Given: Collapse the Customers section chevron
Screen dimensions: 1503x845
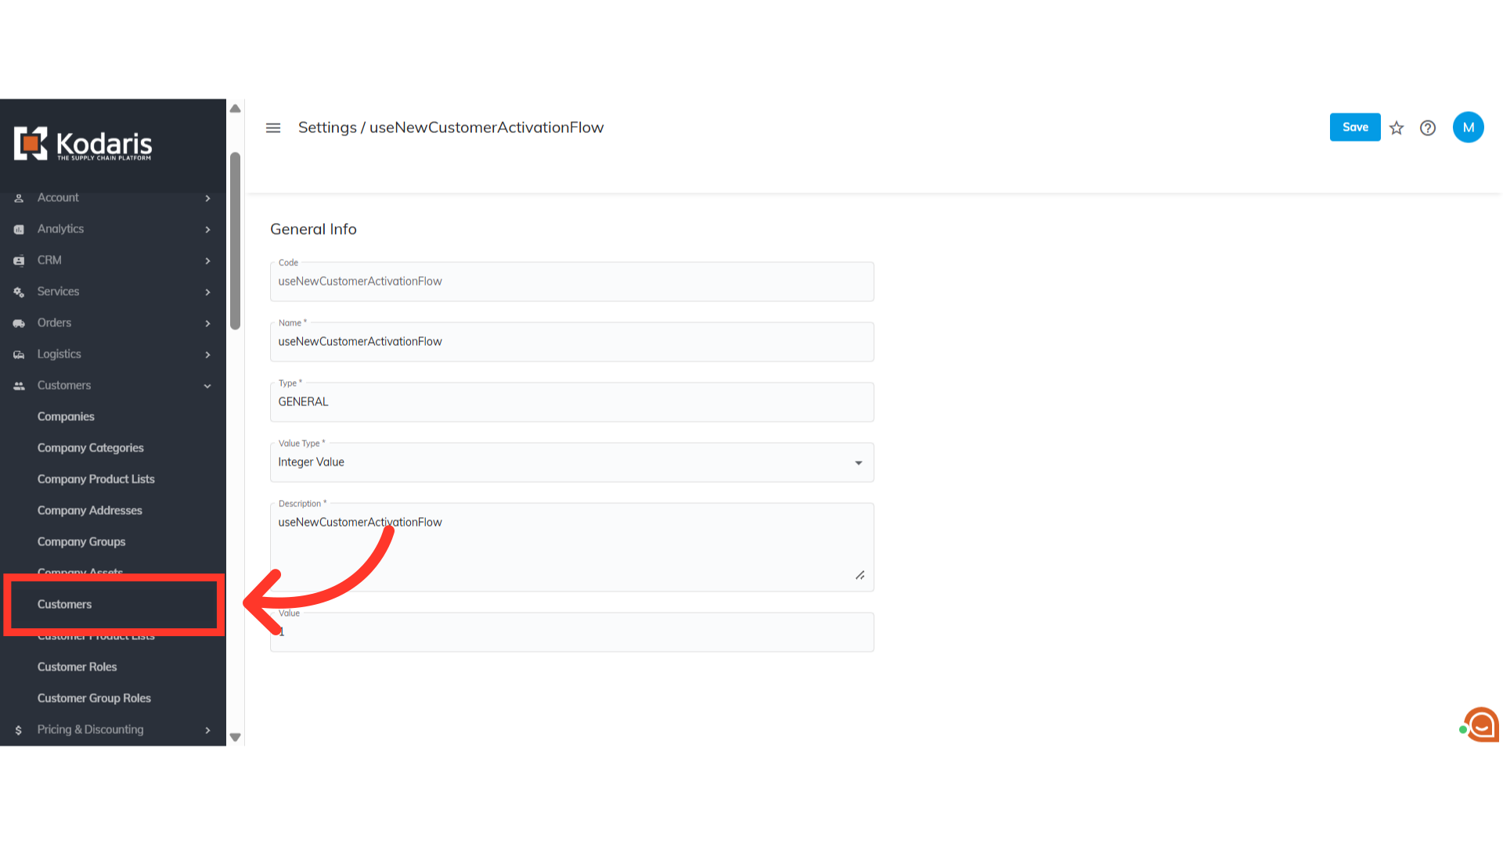Looking at the screenshot, I should click(207, 386).
